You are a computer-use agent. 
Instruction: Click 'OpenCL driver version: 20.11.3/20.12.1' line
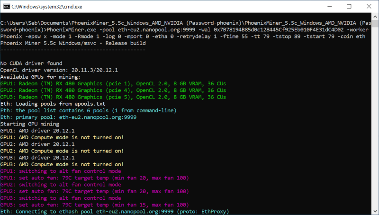pyautogui.click(x=59, y=70)
